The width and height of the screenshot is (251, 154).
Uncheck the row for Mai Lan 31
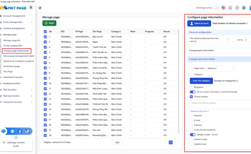click(x=45, y=37)
